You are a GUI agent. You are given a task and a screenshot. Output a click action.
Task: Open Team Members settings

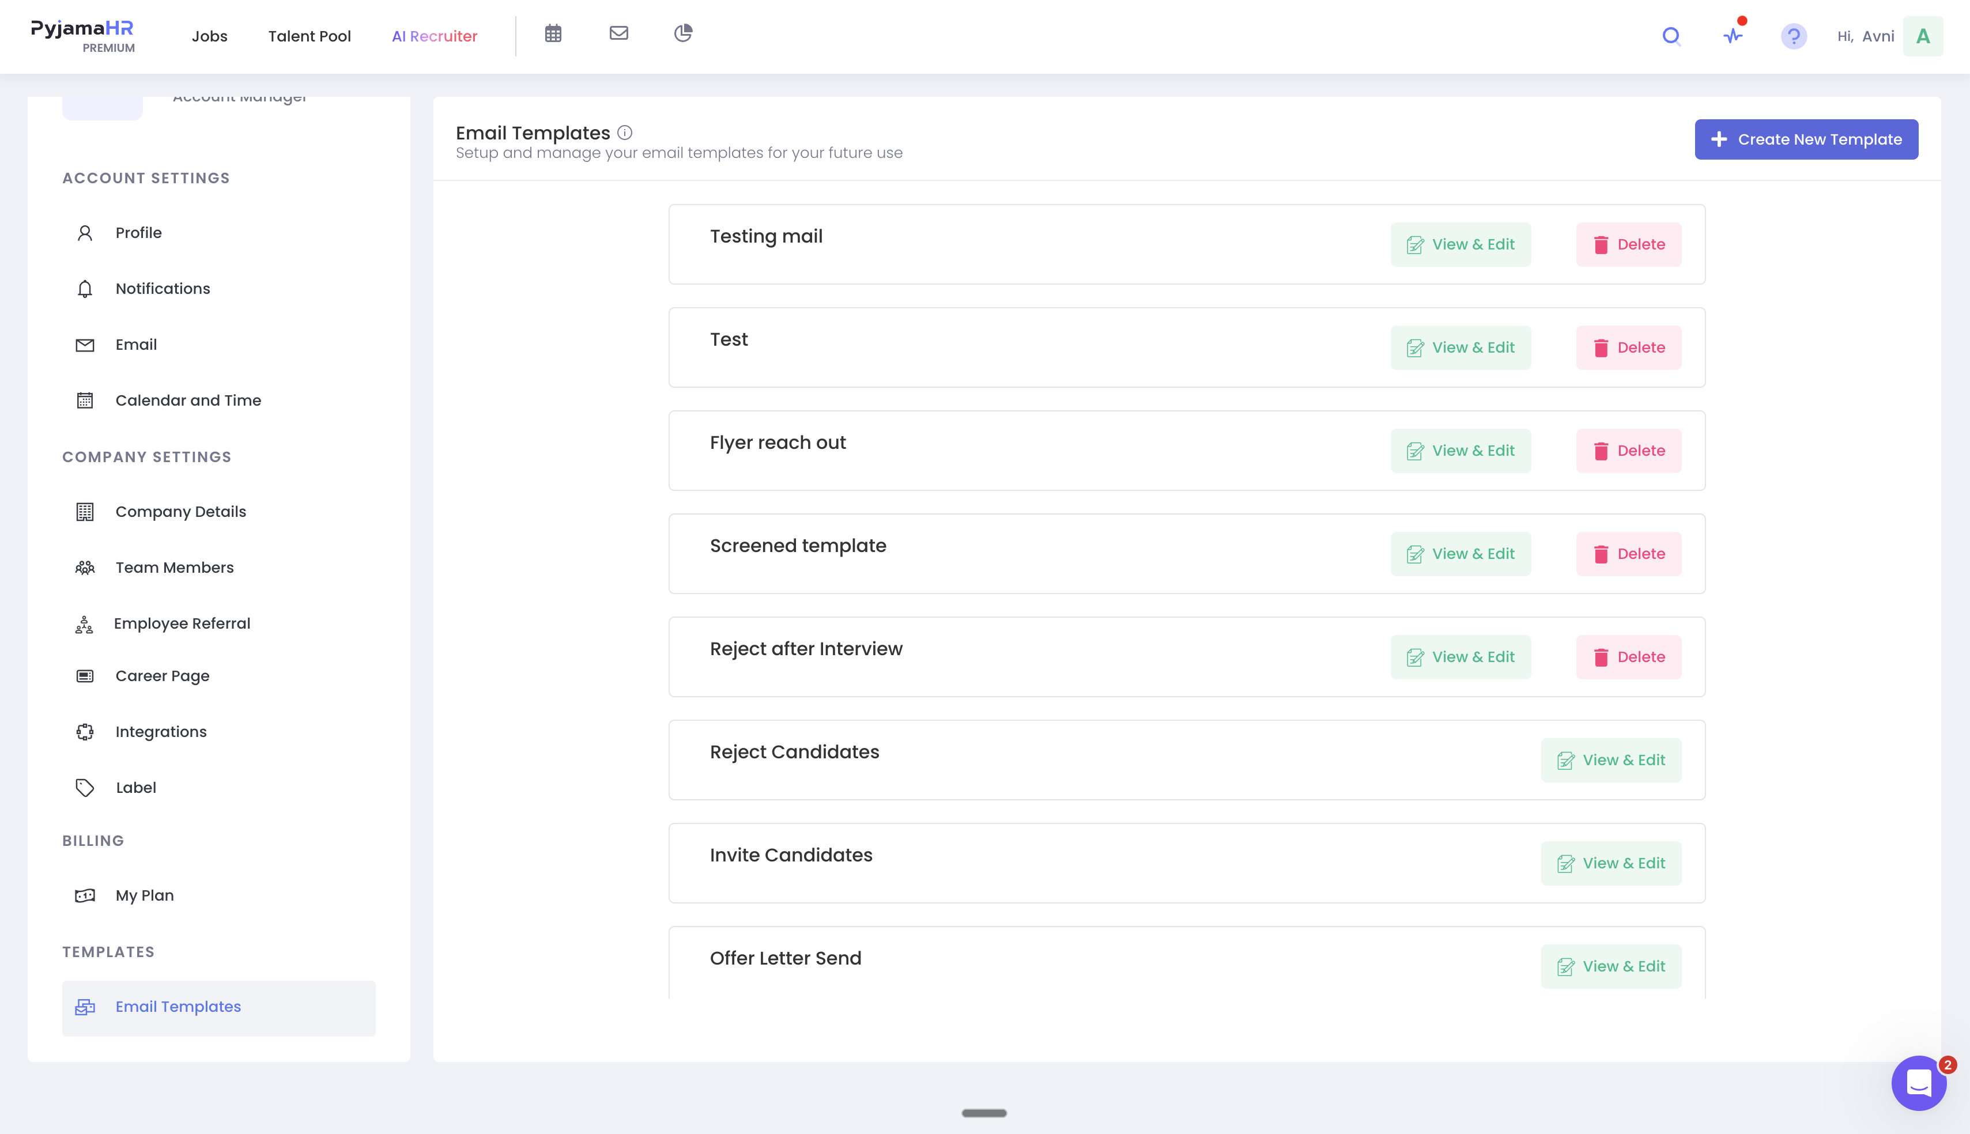(x=175, y=567)
